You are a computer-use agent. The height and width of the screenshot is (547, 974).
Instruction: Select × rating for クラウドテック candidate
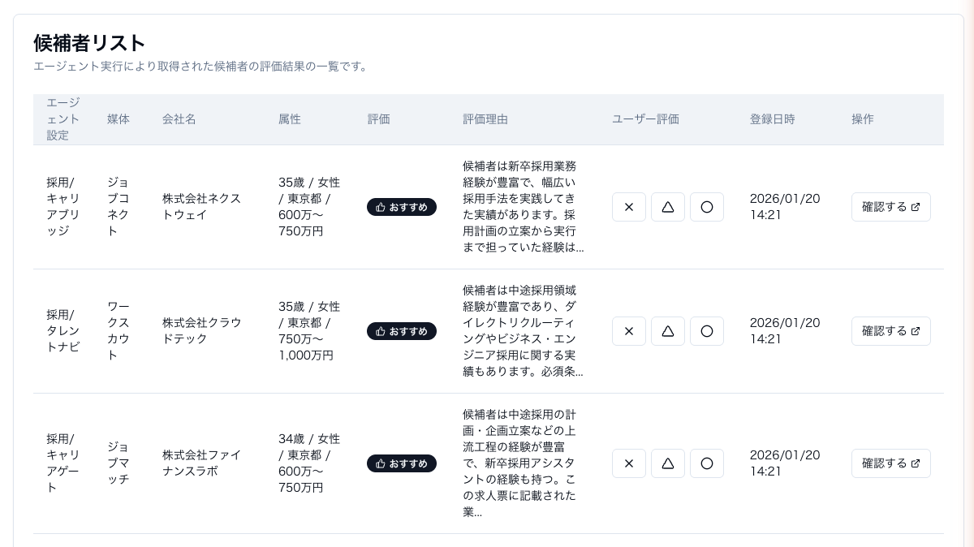click(x=629, y=331)
